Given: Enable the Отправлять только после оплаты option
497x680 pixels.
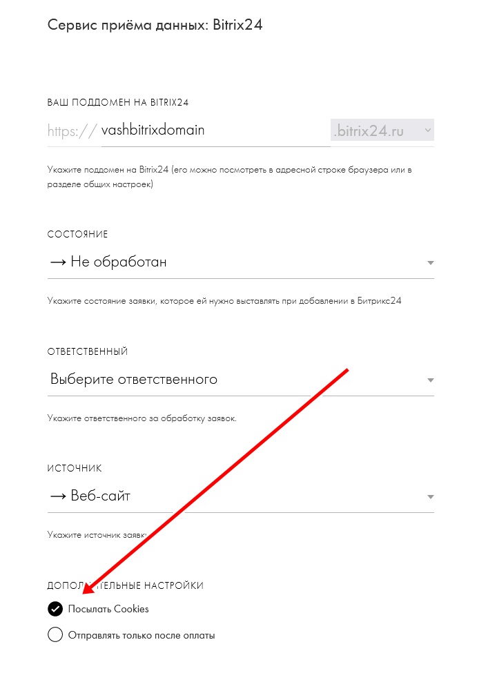Looking at the screenshot, I should [55, 635].
